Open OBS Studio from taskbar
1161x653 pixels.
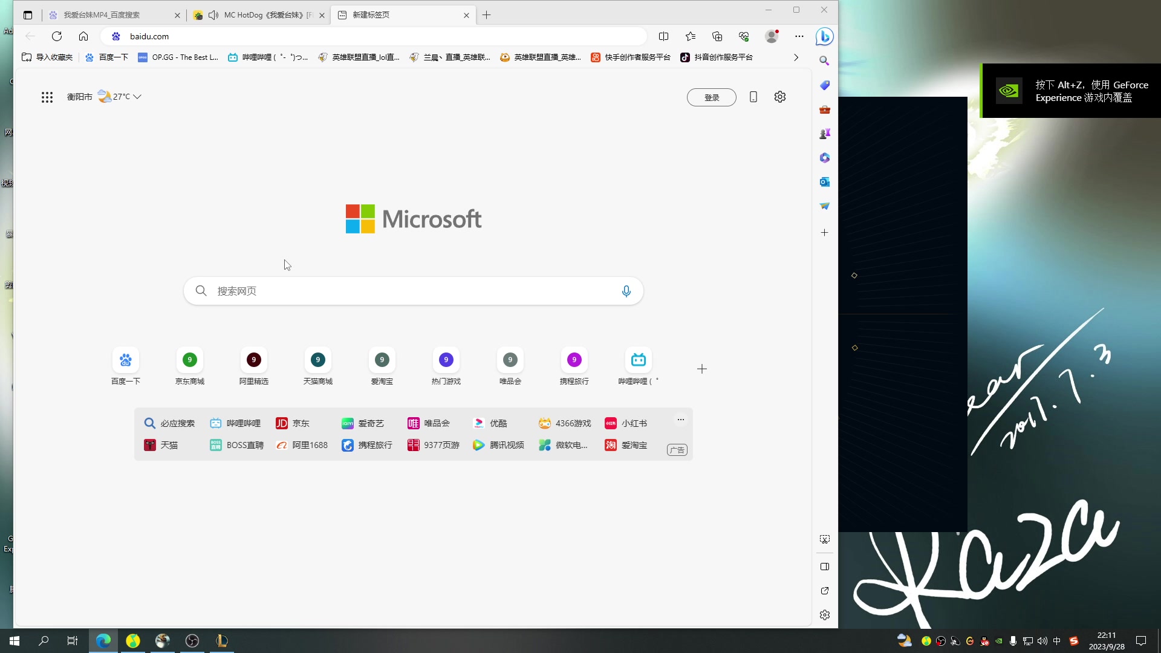(x=192, y=641)
